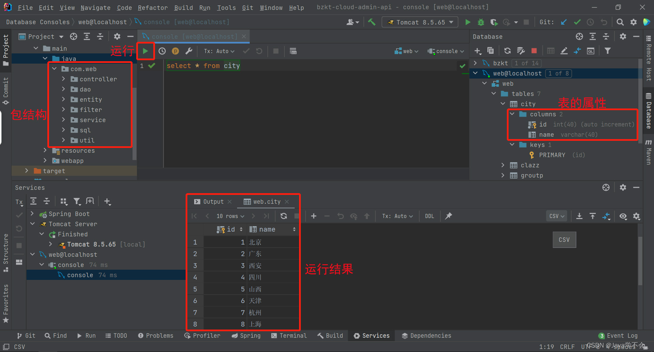Expand the controller package in Project tree
This screenshot has width=654, height=352.
(x=63, y=79)
